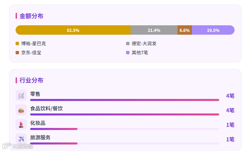Click the purple swatch for 其他7笔
Image resolution: width=251 pixels, height=151 pixels.
[128, 53]
